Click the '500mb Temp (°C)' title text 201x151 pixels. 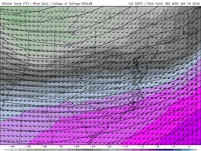15,4
